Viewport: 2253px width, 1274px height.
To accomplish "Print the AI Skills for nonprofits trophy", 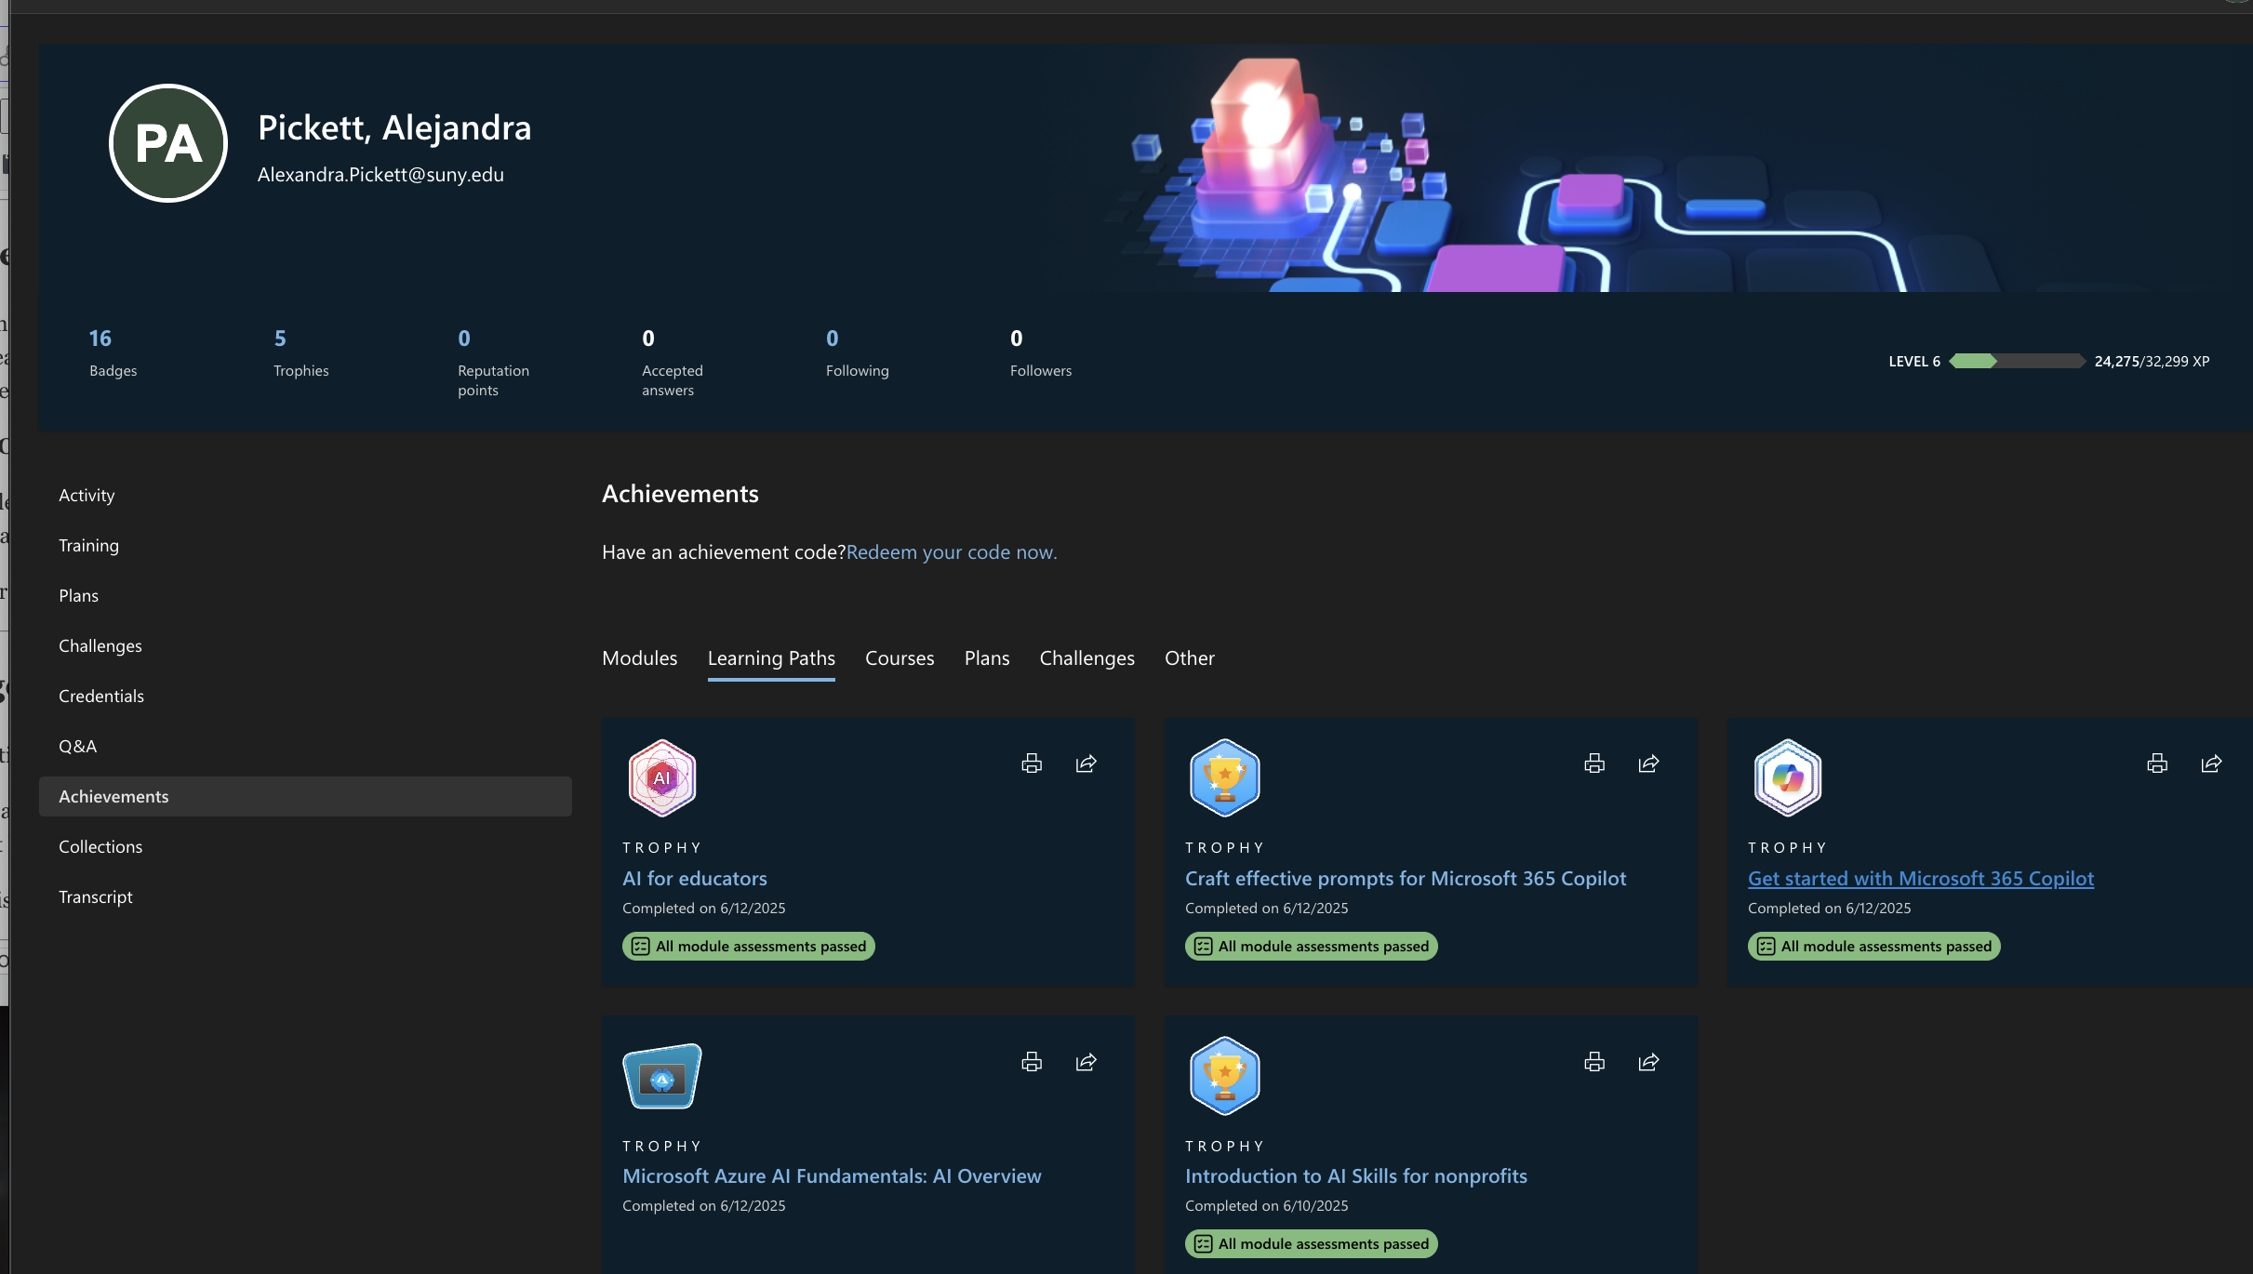I will pos(1594,1062).
